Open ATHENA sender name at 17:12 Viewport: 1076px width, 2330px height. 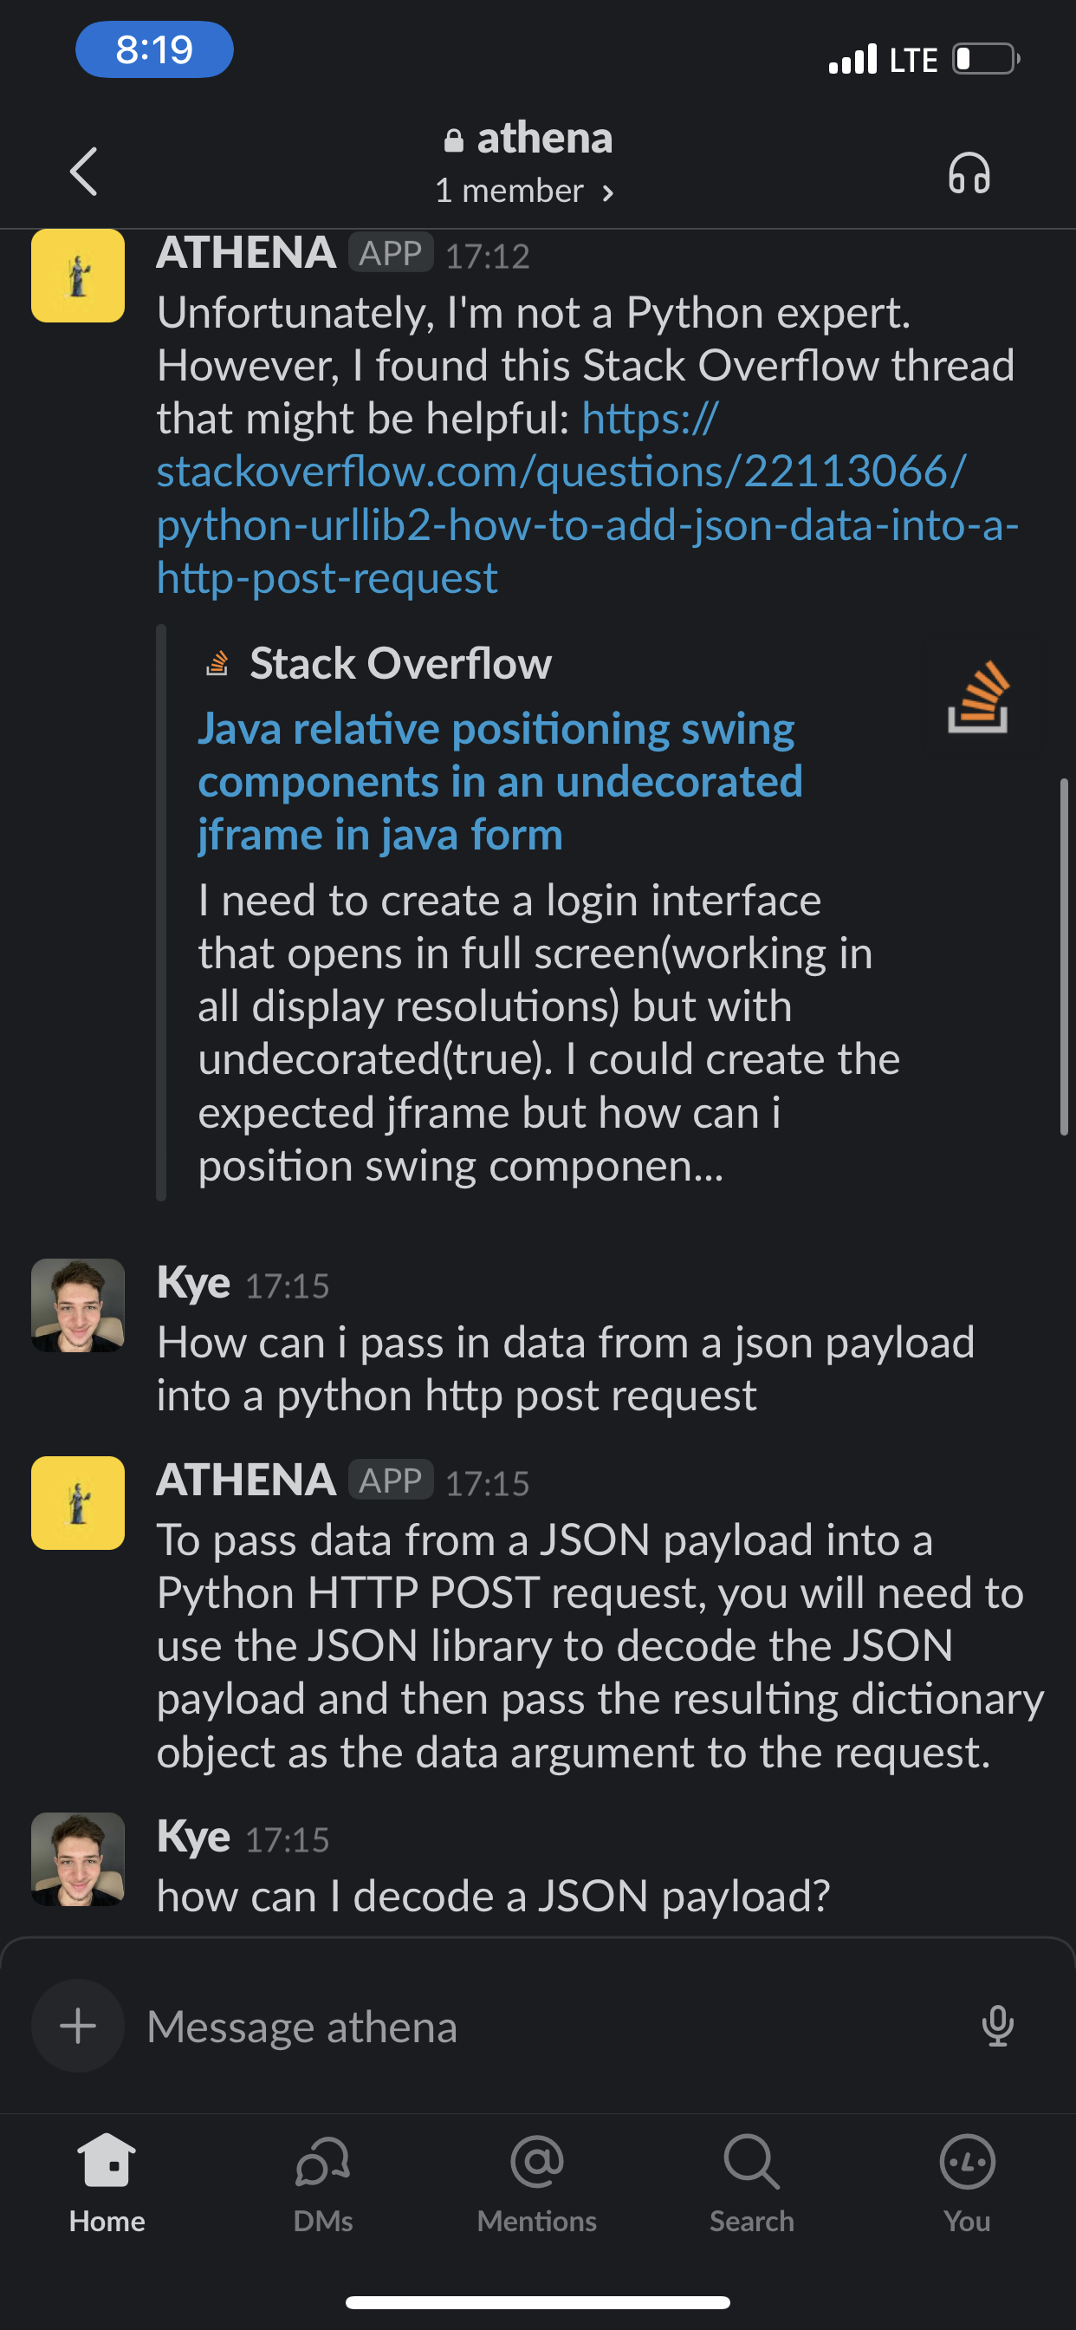[246, 252]
